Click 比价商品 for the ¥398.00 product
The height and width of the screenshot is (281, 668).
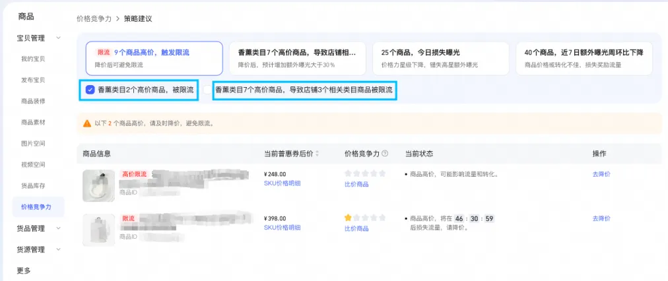click(x=356, y=229)
